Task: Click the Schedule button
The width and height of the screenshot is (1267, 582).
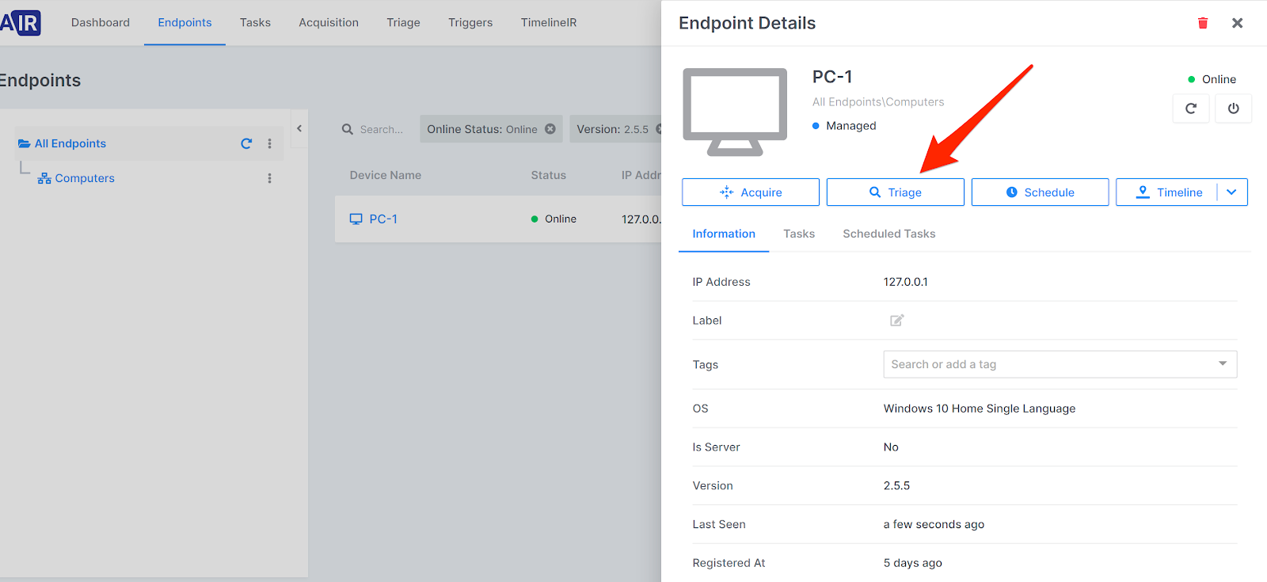Action: [1039, 192]
